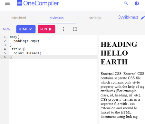Click the #5C6AC4 color value in code
Image resolution: width=145 pixels, height=124 pixels.
[34, 53]
